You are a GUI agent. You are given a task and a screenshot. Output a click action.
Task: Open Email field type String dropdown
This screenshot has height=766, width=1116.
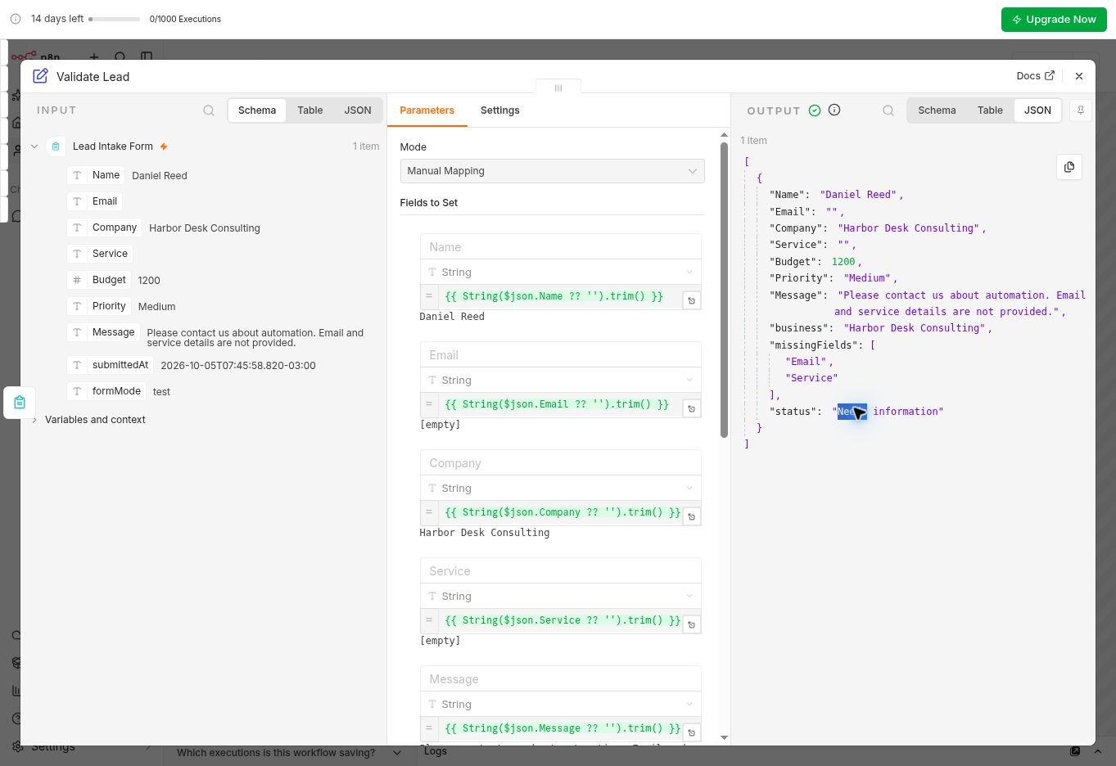click(x=560, y=381)
